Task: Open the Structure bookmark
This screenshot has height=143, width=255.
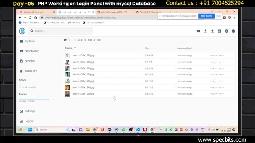Action: pos(74,23)
